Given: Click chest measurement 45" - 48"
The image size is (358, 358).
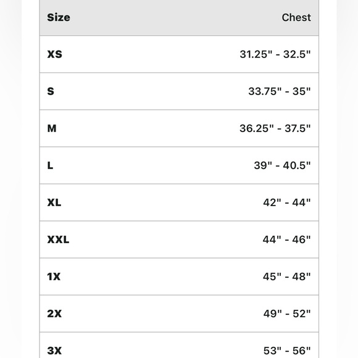Looking at the screenshot, I should [x=287, y=277].
